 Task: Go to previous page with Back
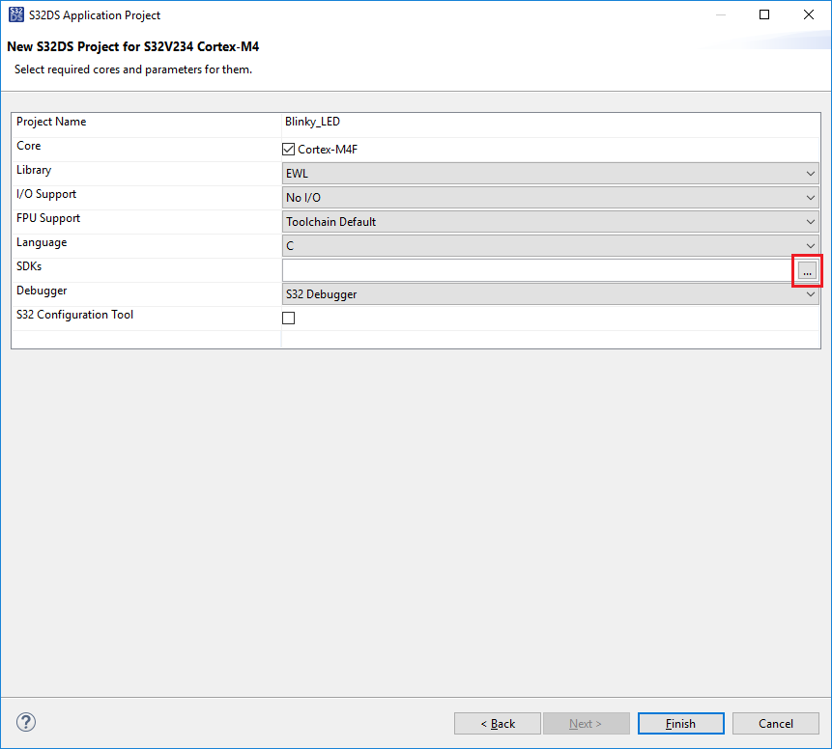[x=498, y=724]
